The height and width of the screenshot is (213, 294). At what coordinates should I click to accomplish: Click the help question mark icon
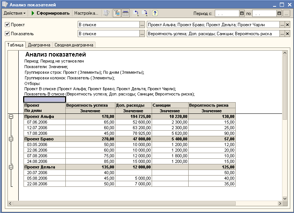tap(155, 13)
